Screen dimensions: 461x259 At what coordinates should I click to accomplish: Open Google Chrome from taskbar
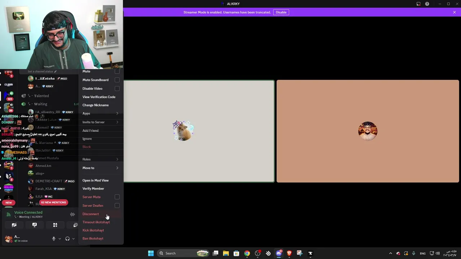pos(247,253)
